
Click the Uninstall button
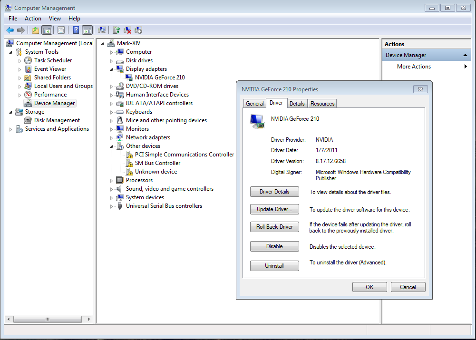point(274,266)
